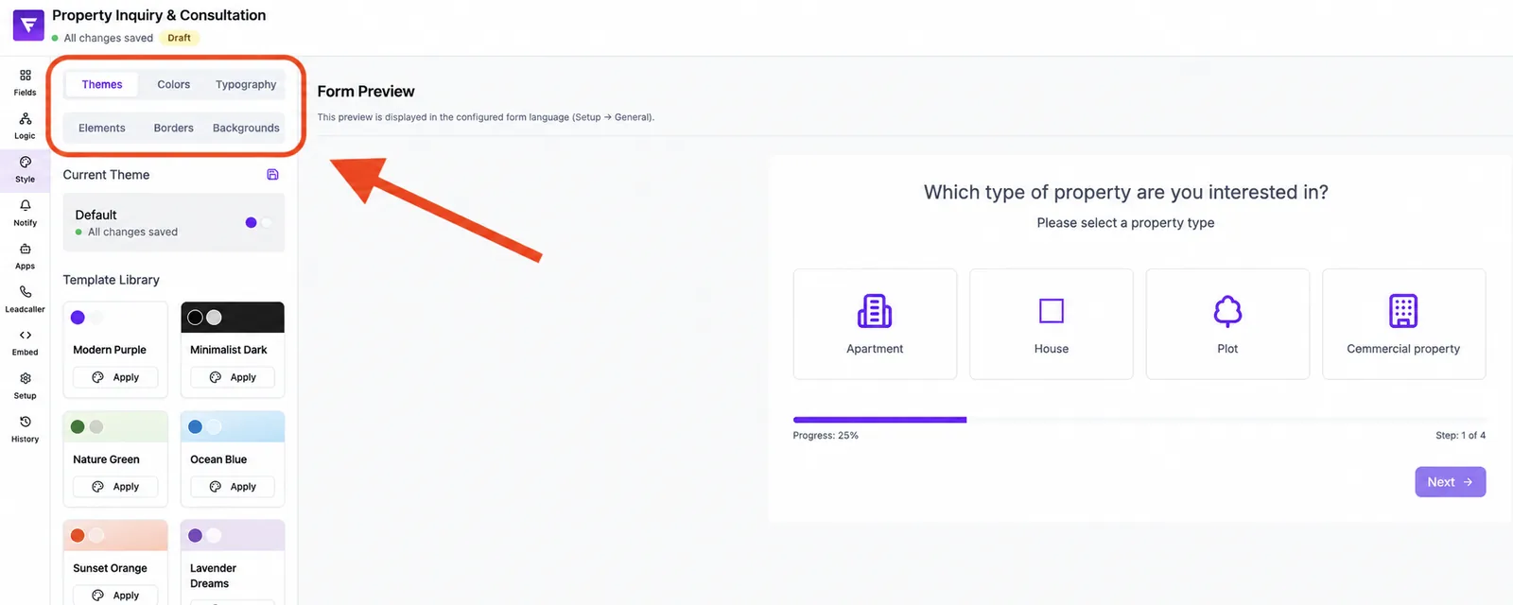Click the Property Inquiry & Consultation title

coord(159,15)
